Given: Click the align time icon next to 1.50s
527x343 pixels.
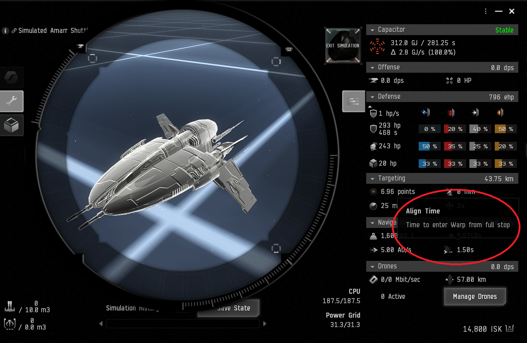Looking at the screenshot, I should [x=448, y=250].
